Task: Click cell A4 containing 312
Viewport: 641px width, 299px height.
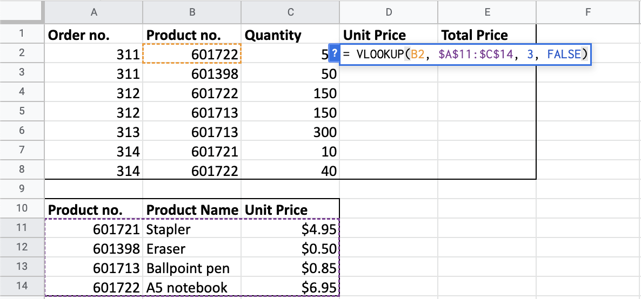Action: (x=94, y=92)
